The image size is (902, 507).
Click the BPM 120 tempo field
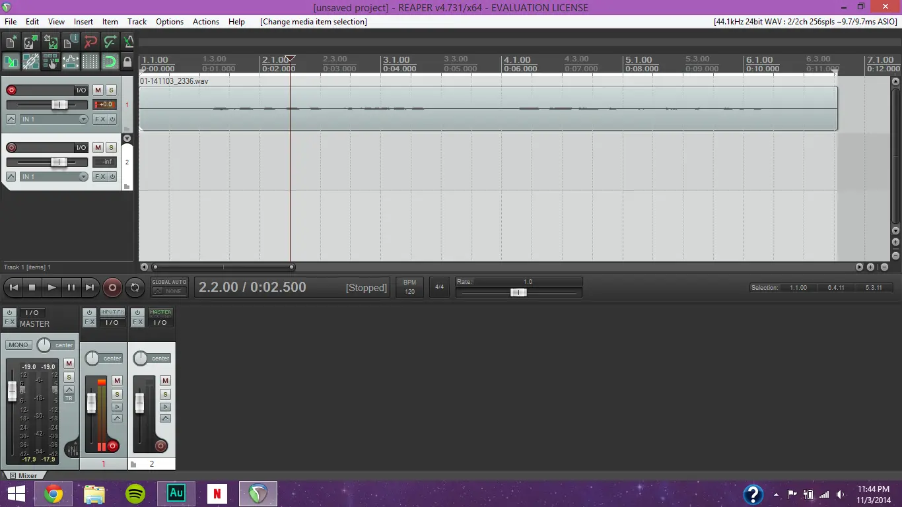click(410, 287)
